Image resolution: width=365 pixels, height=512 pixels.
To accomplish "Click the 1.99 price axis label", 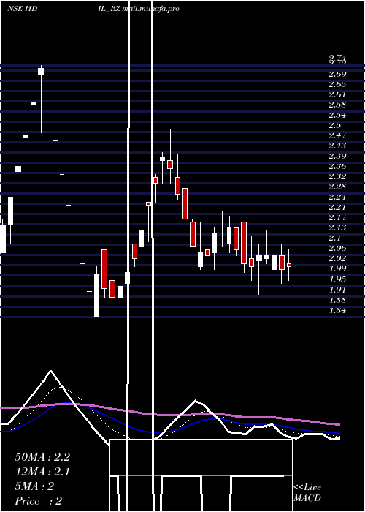I will (337, 268).
